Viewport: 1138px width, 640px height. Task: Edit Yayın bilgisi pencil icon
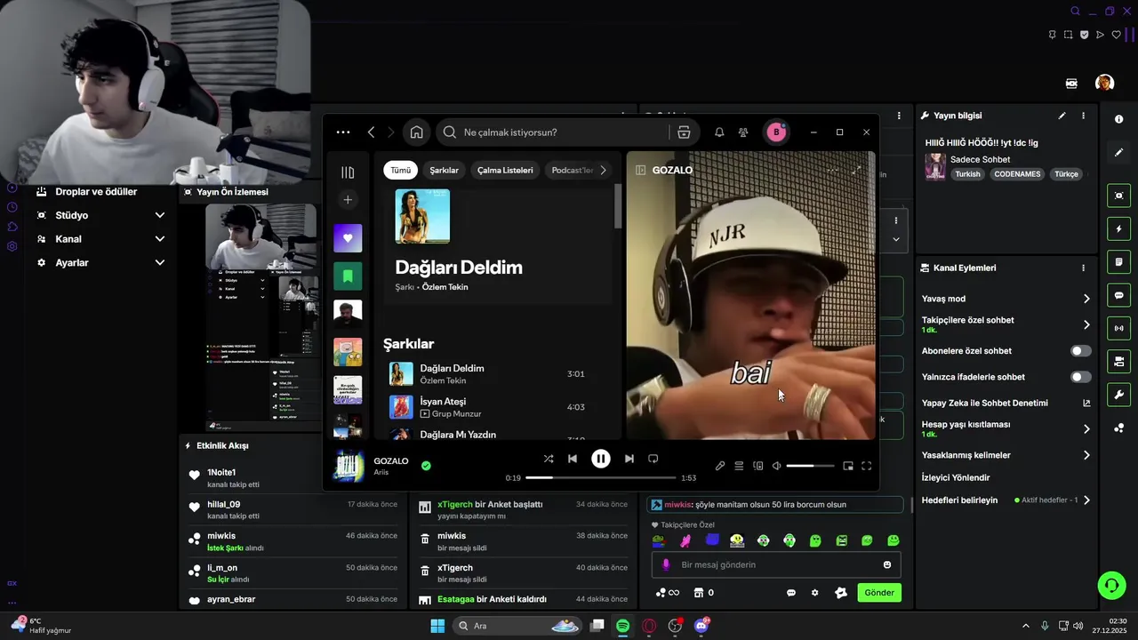click(x=1062, y=116)
